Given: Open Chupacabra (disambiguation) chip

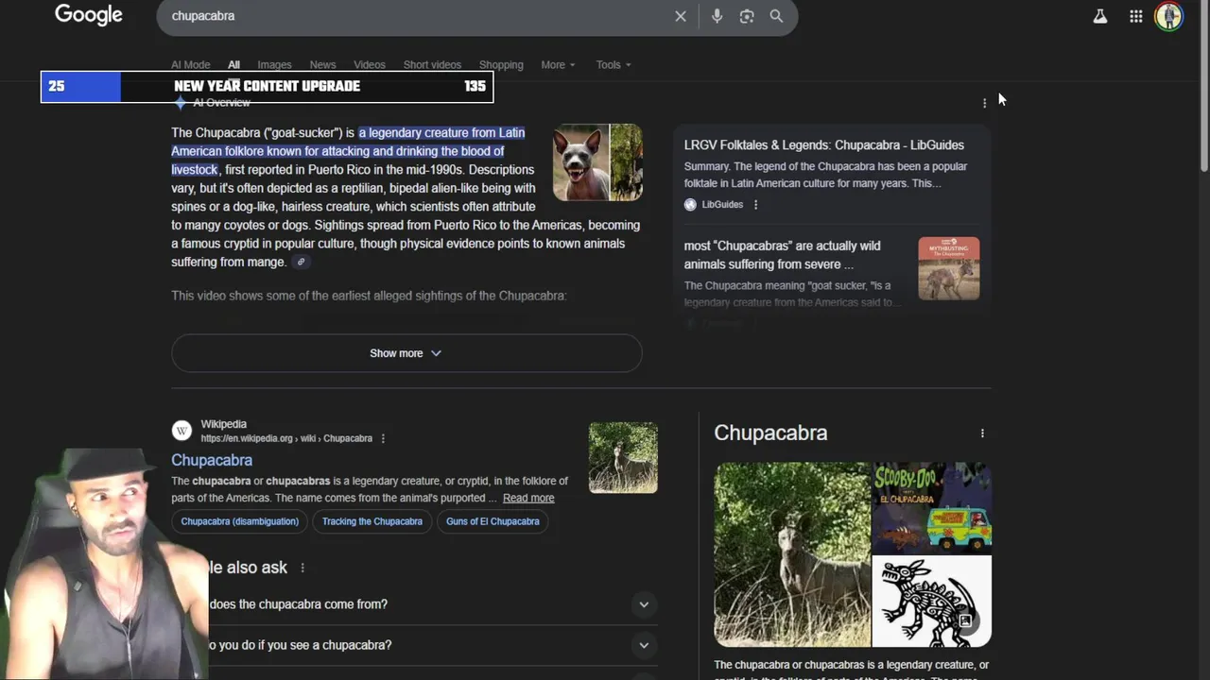Looking at the screenshot, I should pyautogui.click(x=240, y=521).
